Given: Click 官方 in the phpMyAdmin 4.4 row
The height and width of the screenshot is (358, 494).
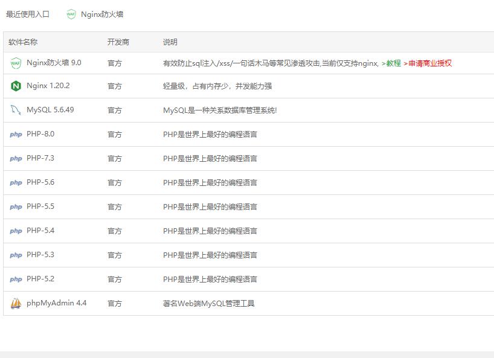Looking at the screenshot, I should [x=115, y=304].
